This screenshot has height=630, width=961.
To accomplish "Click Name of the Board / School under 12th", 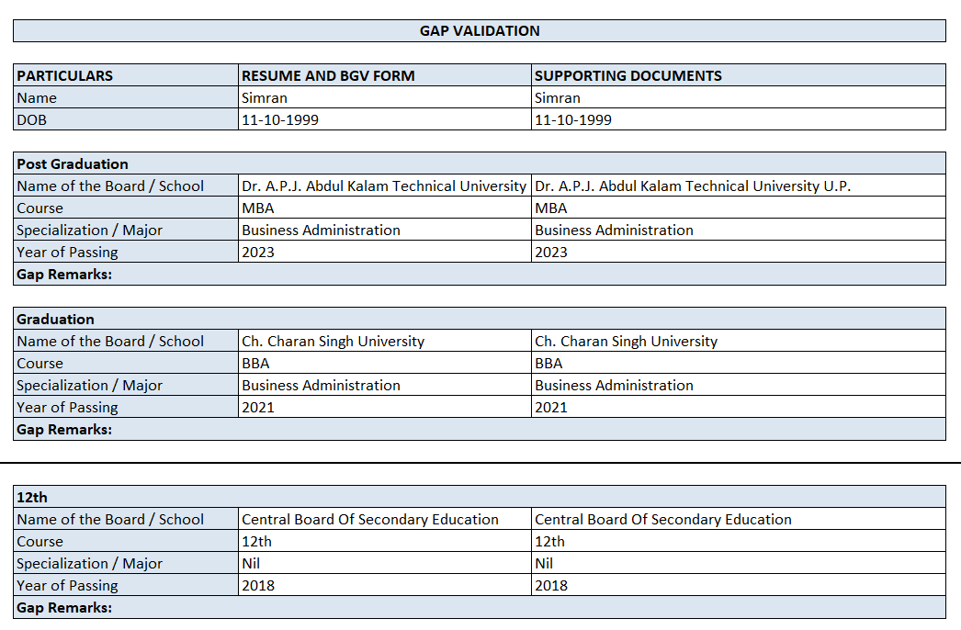I will pos(126,519).
